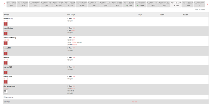The image size is (209, 109).
Task: Click mapt0bckuu's face-down hole cards icon
Action: coord(6,34)
